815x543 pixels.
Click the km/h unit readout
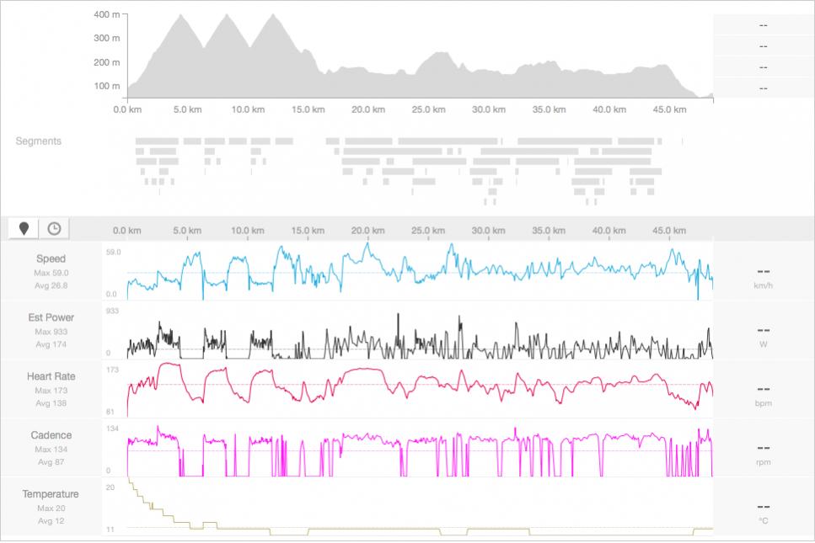coord(763,285)
